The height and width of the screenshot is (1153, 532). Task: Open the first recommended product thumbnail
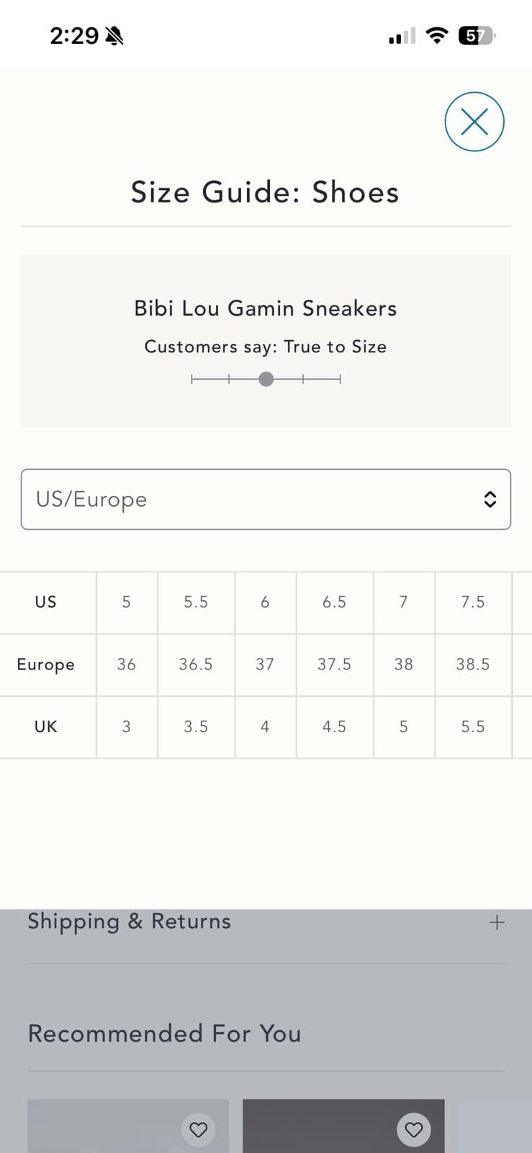[128, 1126]
